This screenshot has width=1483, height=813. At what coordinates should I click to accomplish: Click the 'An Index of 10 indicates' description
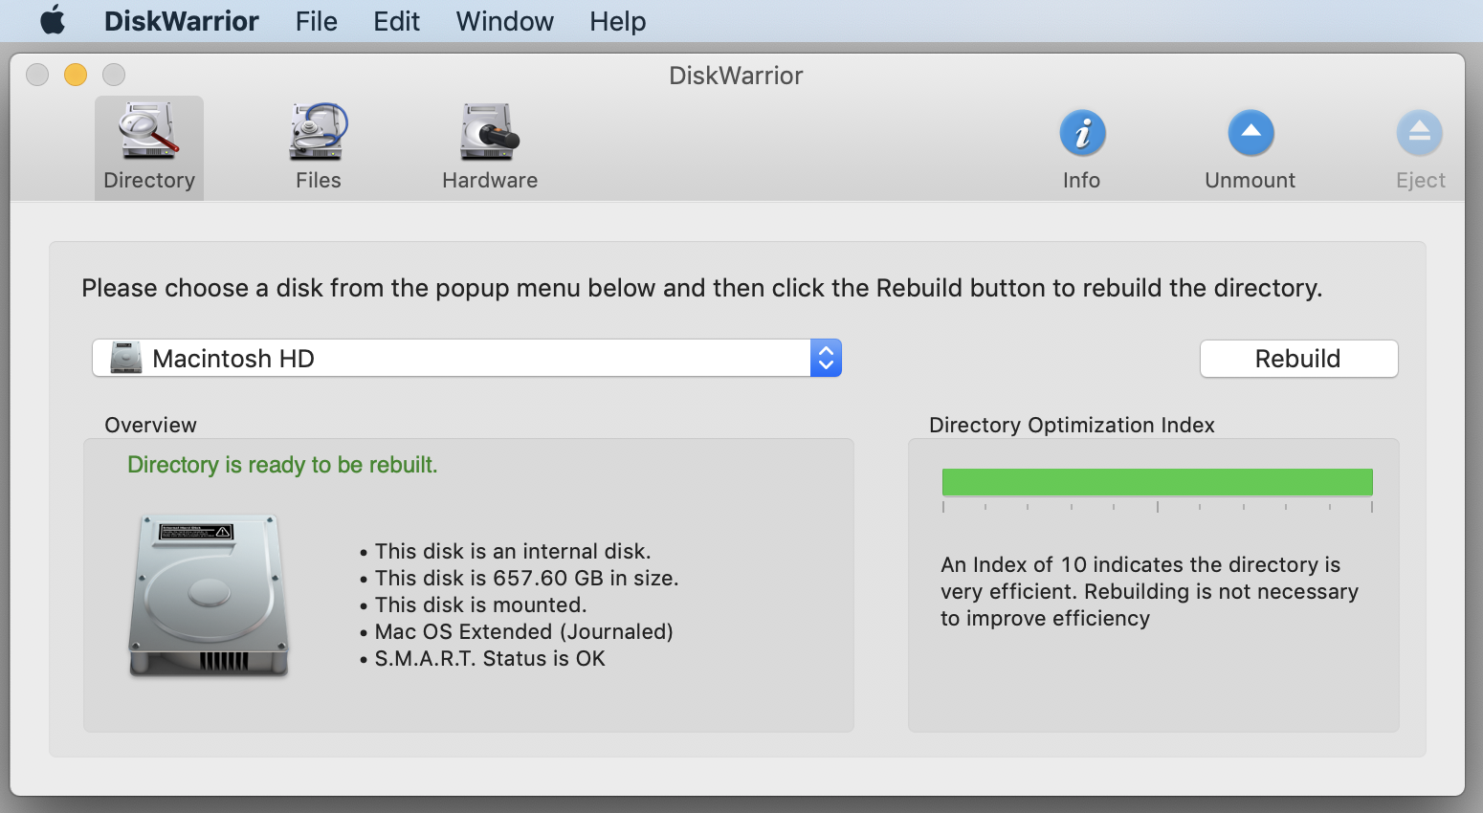pyautogui.click(x=1149, y=591)
